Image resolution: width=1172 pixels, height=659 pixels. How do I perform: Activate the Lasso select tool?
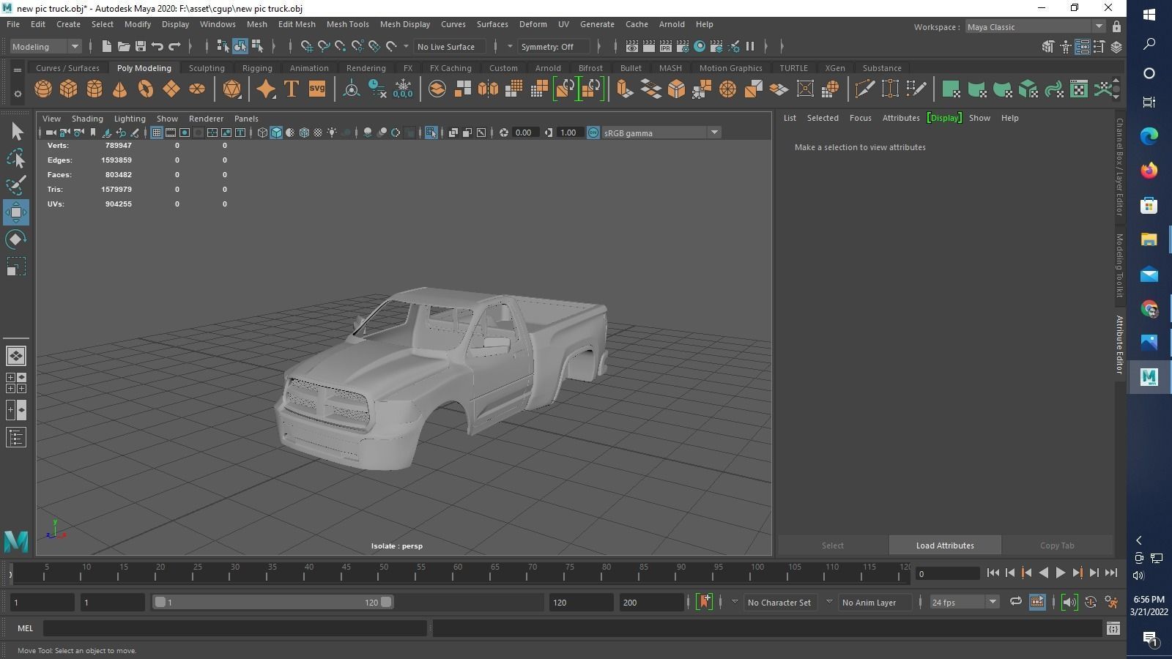click(x=16, y=158)
